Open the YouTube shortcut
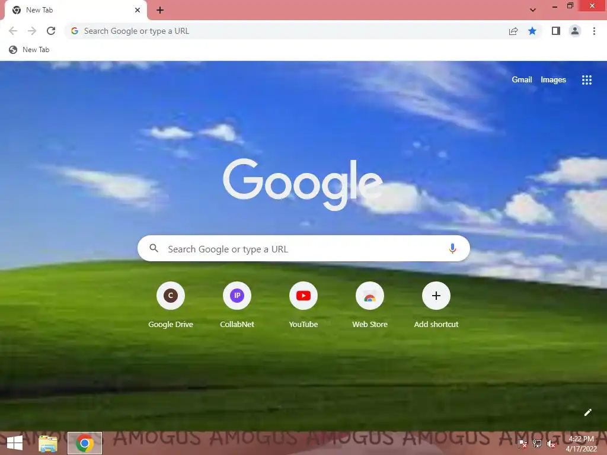 (x=303, y=305)
